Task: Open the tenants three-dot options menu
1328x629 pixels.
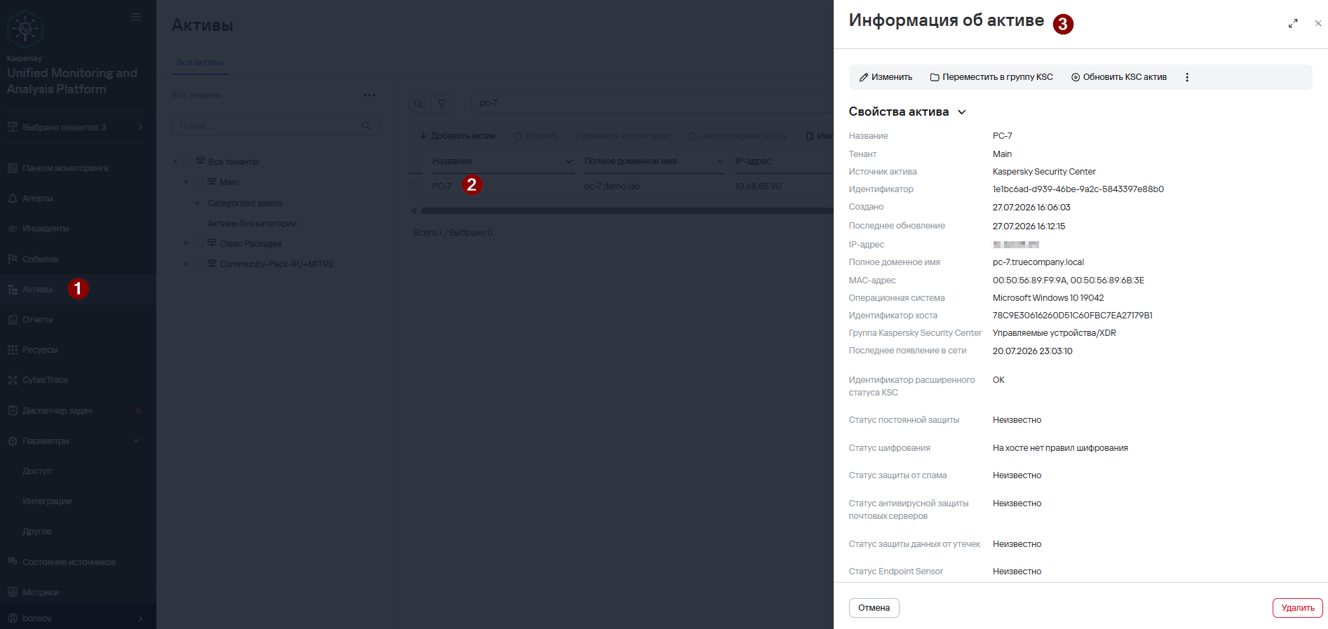Action: click(x=370, y=95)
